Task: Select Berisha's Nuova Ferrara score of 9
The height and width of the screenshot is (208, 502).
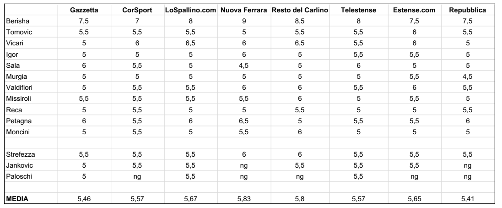Action: click(244, 21)
